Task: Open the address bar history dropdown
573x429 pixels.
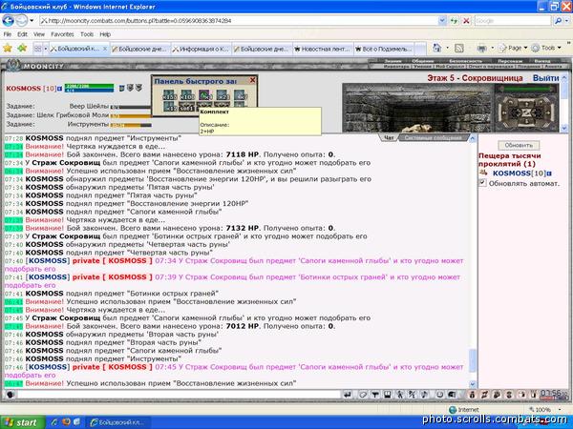Action: (x=442, y=21)
